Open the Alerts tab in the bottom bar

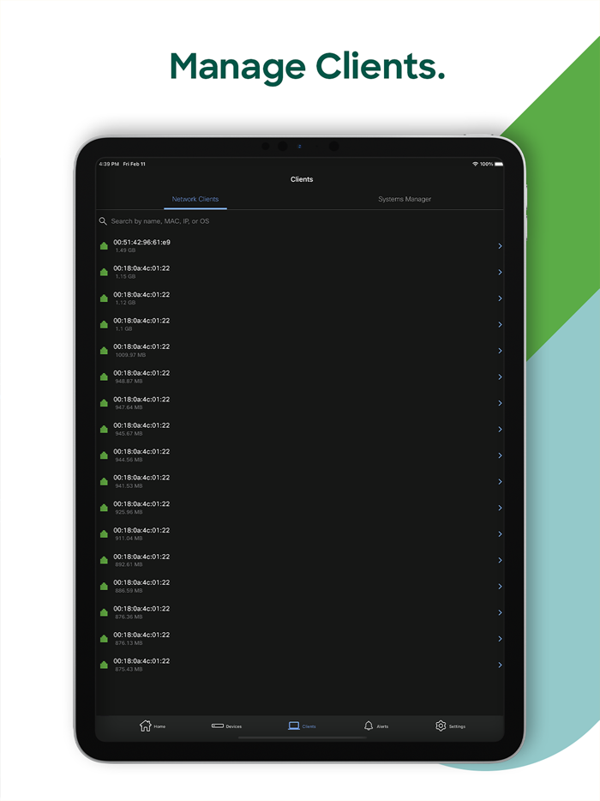[375, 726]
